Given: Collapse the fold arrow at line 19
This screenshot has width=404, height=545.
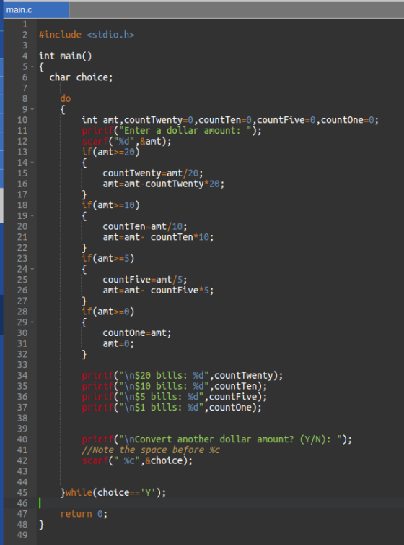Looking at the screenshot, I should click(32, 216).
